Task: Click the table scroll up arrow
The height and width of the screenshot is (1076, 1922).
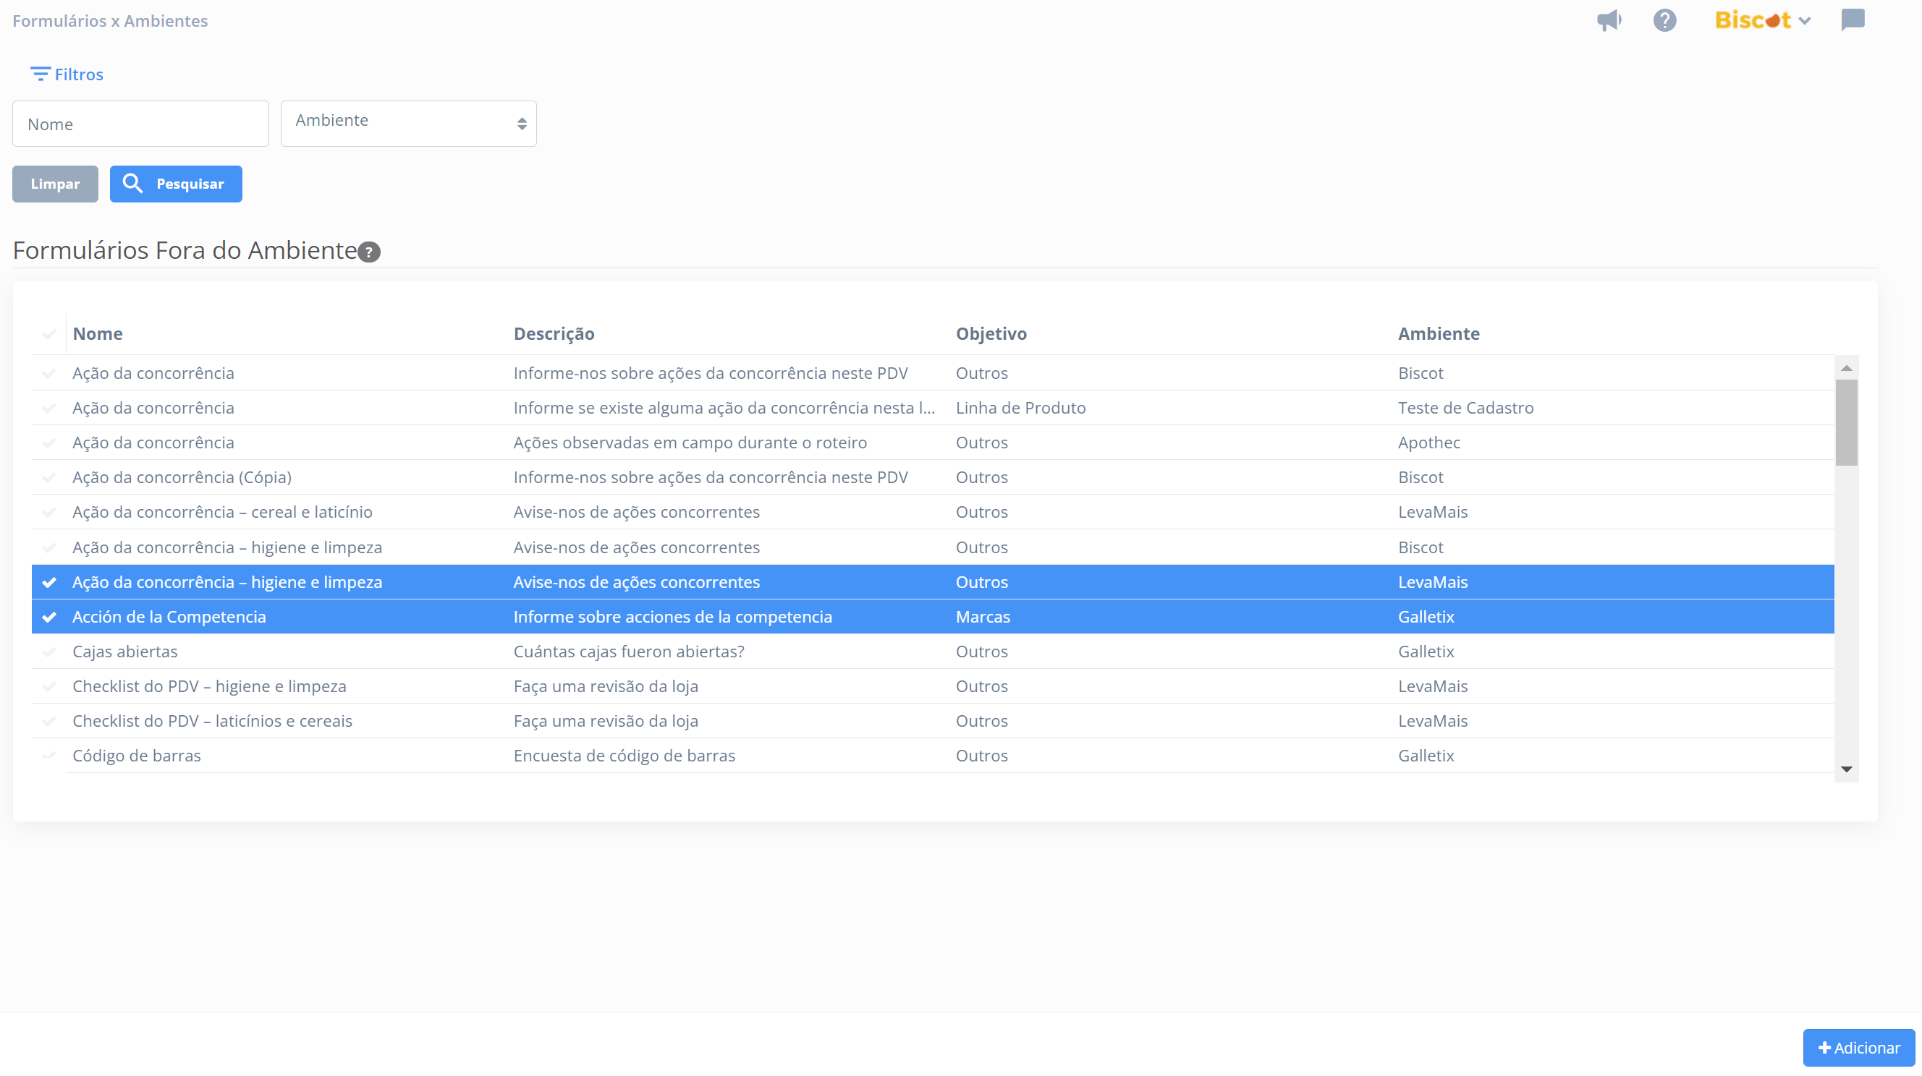Action: pos(1846,367)
